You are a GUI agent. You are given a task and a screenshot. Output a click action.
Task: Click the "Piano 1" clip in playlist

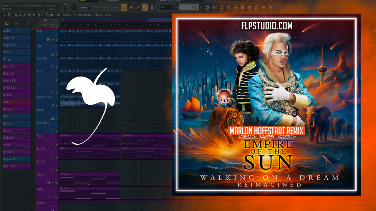pos(90,179)
